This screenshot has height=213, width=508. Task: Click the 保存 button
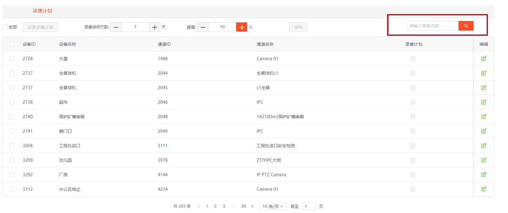(x=298, y=27)
